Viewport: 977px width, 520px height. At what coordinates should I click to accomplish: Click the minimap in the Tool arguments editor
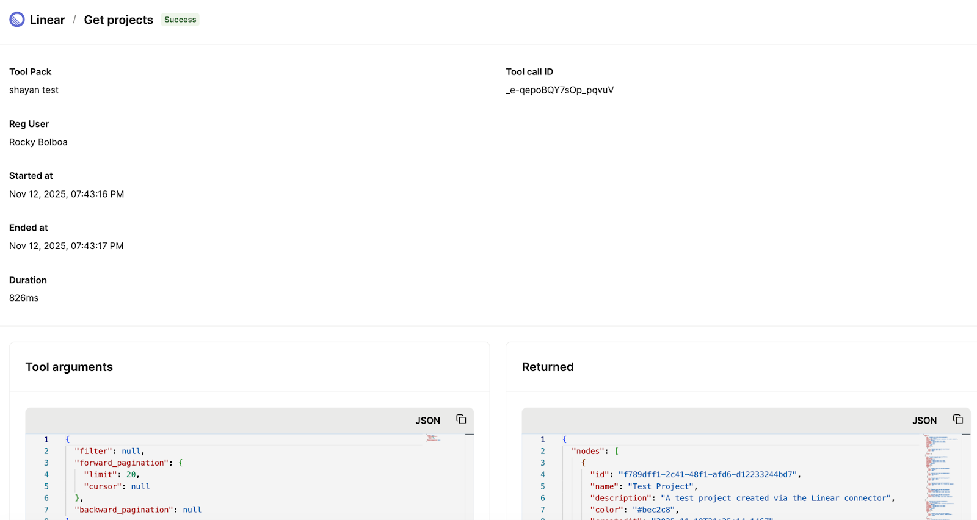(434, 438)
